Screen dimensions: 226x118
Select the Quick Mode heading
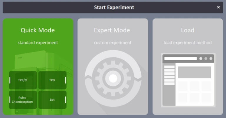click(x=38, y=30)
